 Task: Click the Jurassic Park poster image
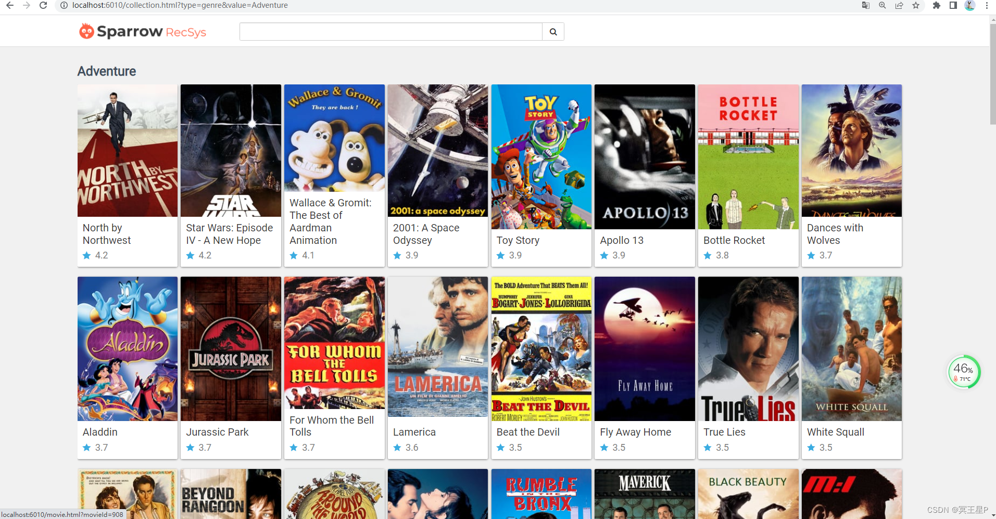click(x=231, y=349)
